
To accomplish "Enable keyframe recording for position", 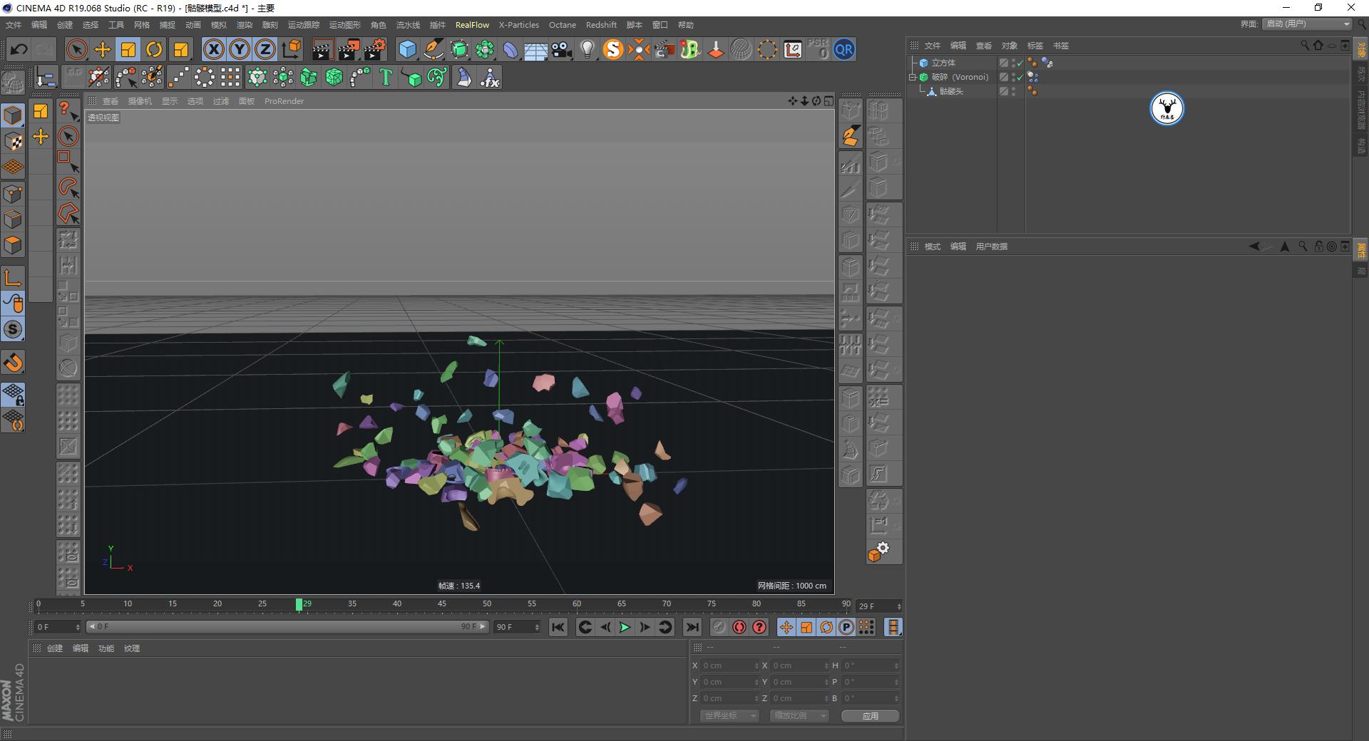I will click(x=786, y=628).
